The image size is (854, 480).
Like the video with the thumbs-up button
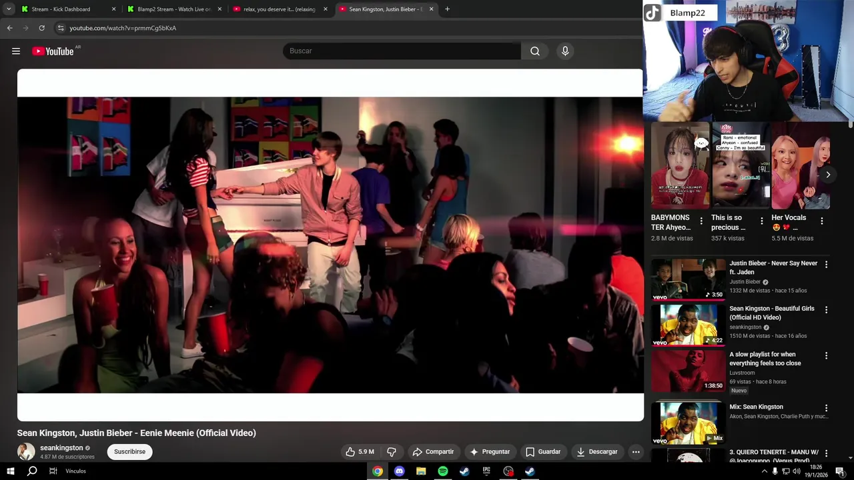click(x=360, y=452)
